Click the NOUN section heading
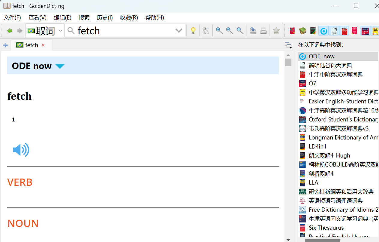This screenshot has height=242, width=379. [23, 224]
